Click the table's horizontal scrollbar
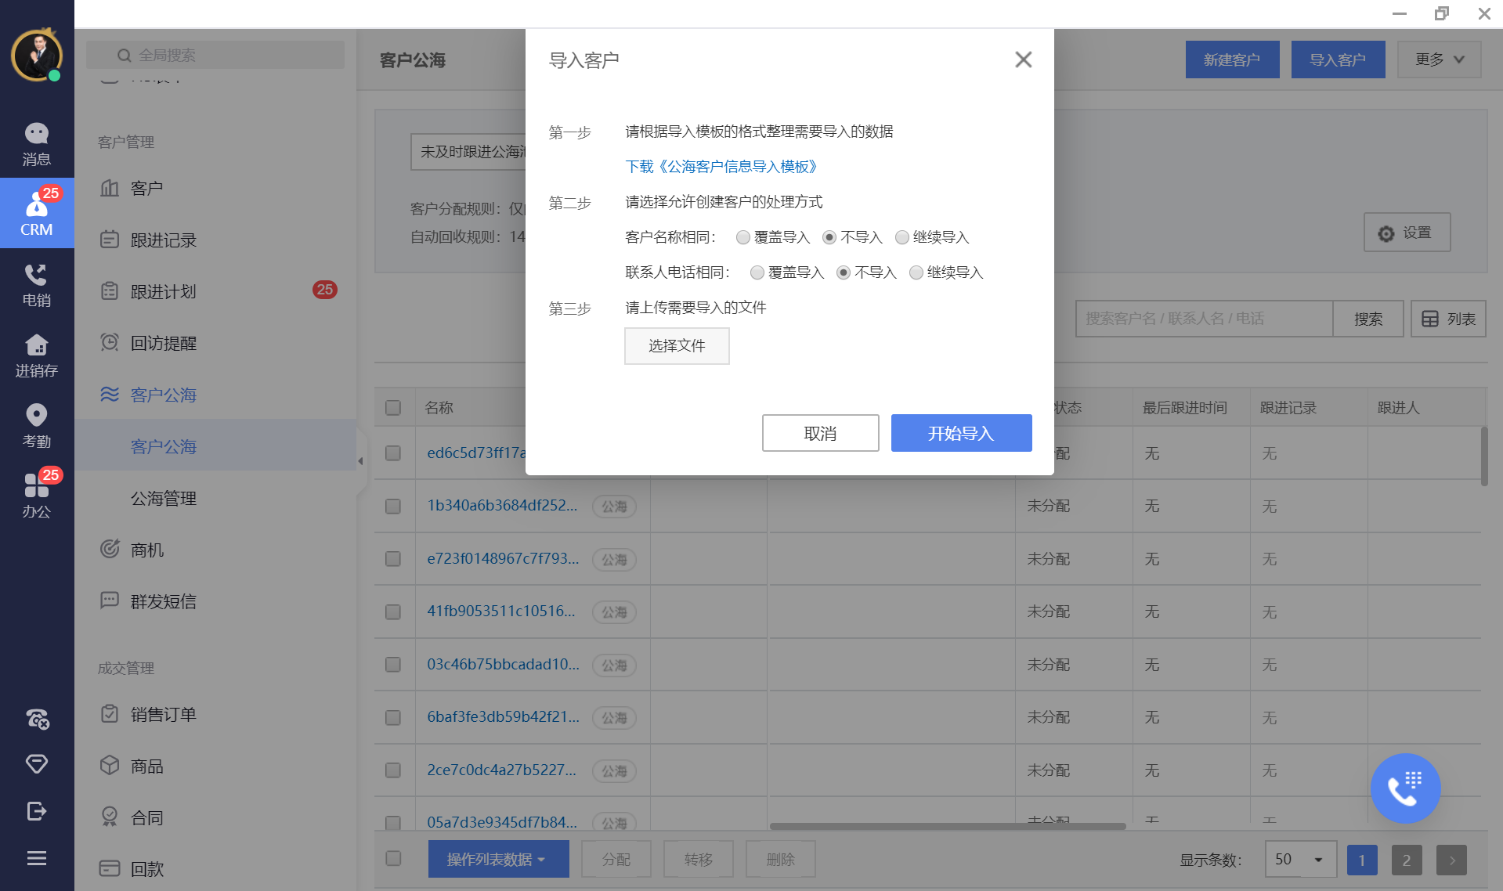 pyautogui.click(x=948, y=826)
